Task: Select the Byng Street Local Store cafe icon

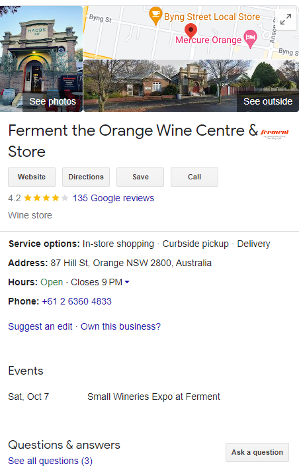Action: [155, 15]
